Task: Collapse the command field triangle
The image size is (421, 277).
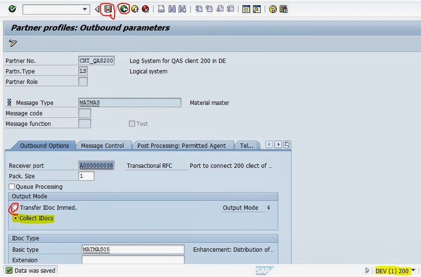Action: (97, 9)
